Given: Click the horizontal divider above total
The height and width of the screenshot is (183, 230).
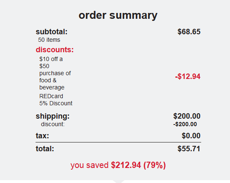Looking at the screenshot, I should (118, 142).
